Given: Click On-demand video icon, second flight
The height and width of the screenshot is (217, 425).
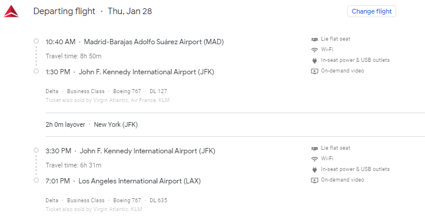Looking at the screenshot, I should [x=314, y=180].
